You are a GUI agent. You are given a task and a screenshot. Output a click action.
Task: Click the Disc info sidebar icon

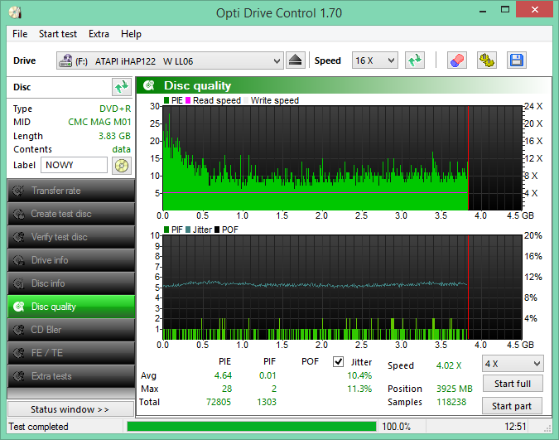click(x=18, y=283)
